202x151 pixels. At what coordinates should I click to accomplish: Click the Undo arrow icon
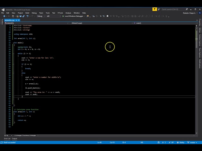coord(27,16)
